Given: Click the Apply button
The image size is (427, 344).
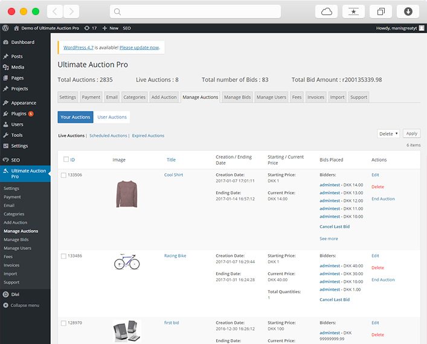Looking at the screenshot, I should click(x=411, y=133).
